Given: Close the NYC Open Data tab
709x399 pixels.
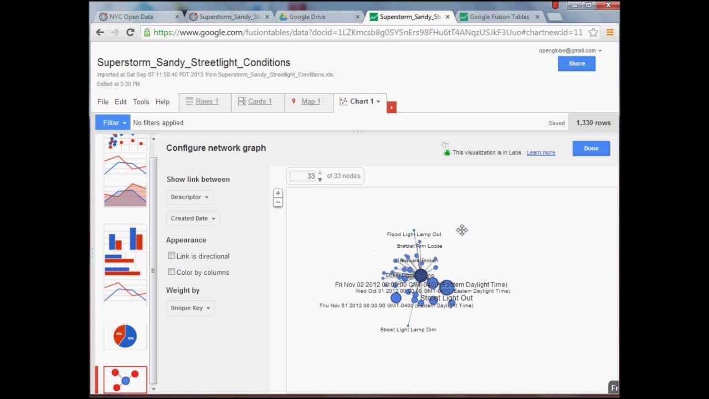Looking at the screenshot, I should coord(177,17).
